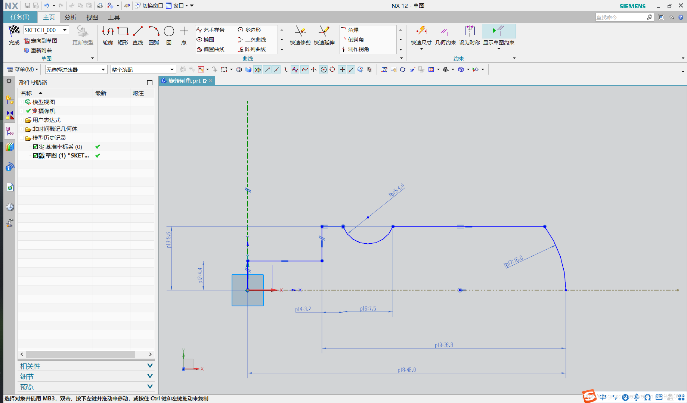The image size is (687, 403).
Task: Toggle snap to arc center point option
Action: pos(324,69)
